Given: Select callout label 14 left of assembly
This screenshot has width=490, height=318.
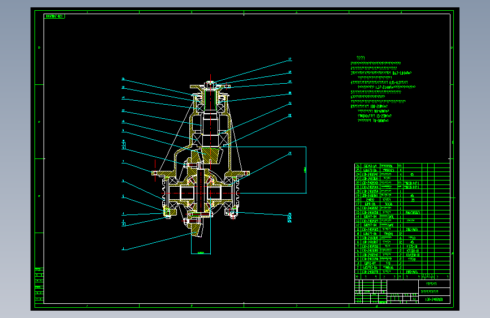Looking at the screenshot, I should coord(123,98).
